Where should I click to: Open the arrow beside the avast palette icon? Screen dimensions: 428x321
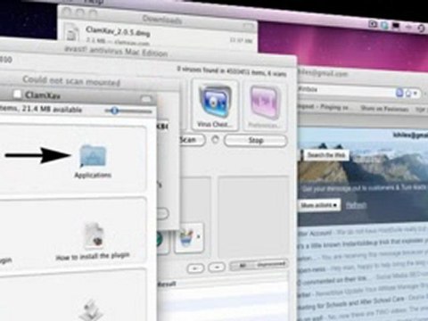199,237
